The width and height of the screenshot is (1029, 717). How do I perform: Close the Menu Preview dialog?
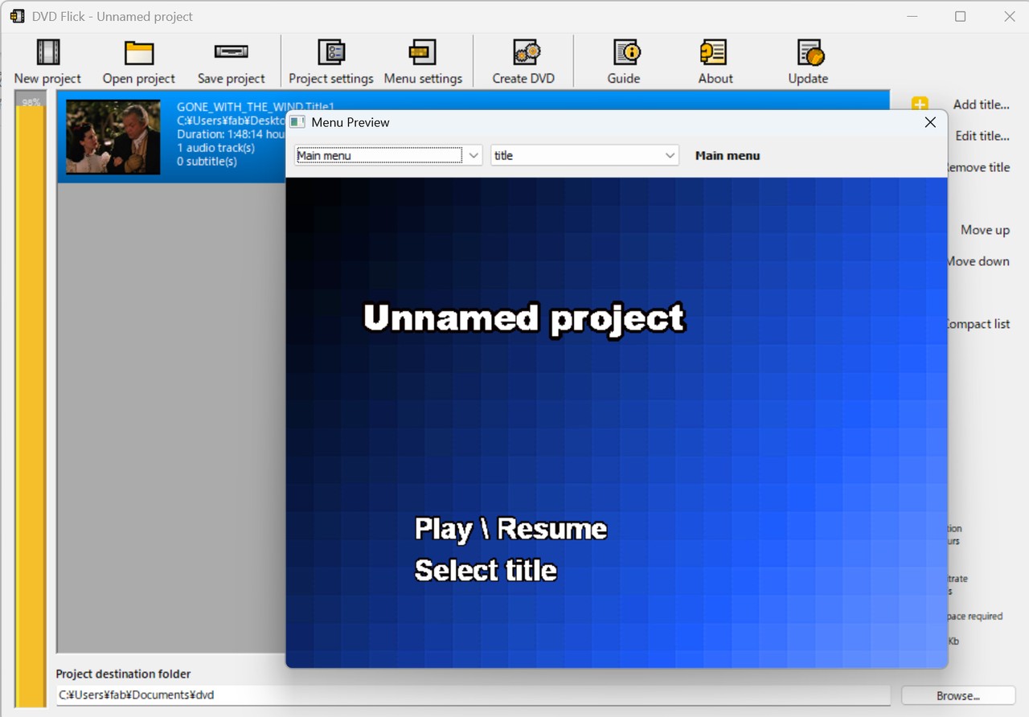(930, 122)
